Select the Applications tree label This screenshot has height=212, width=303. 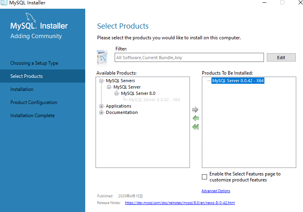tap(119, 106)
